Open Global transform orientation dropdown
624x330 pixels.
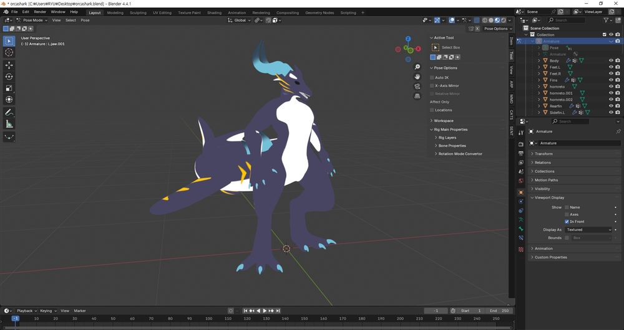coord(239,21)
